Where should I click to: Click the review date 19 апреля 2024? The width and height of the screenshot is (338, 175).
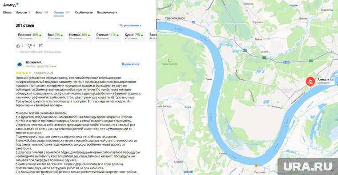43,73
